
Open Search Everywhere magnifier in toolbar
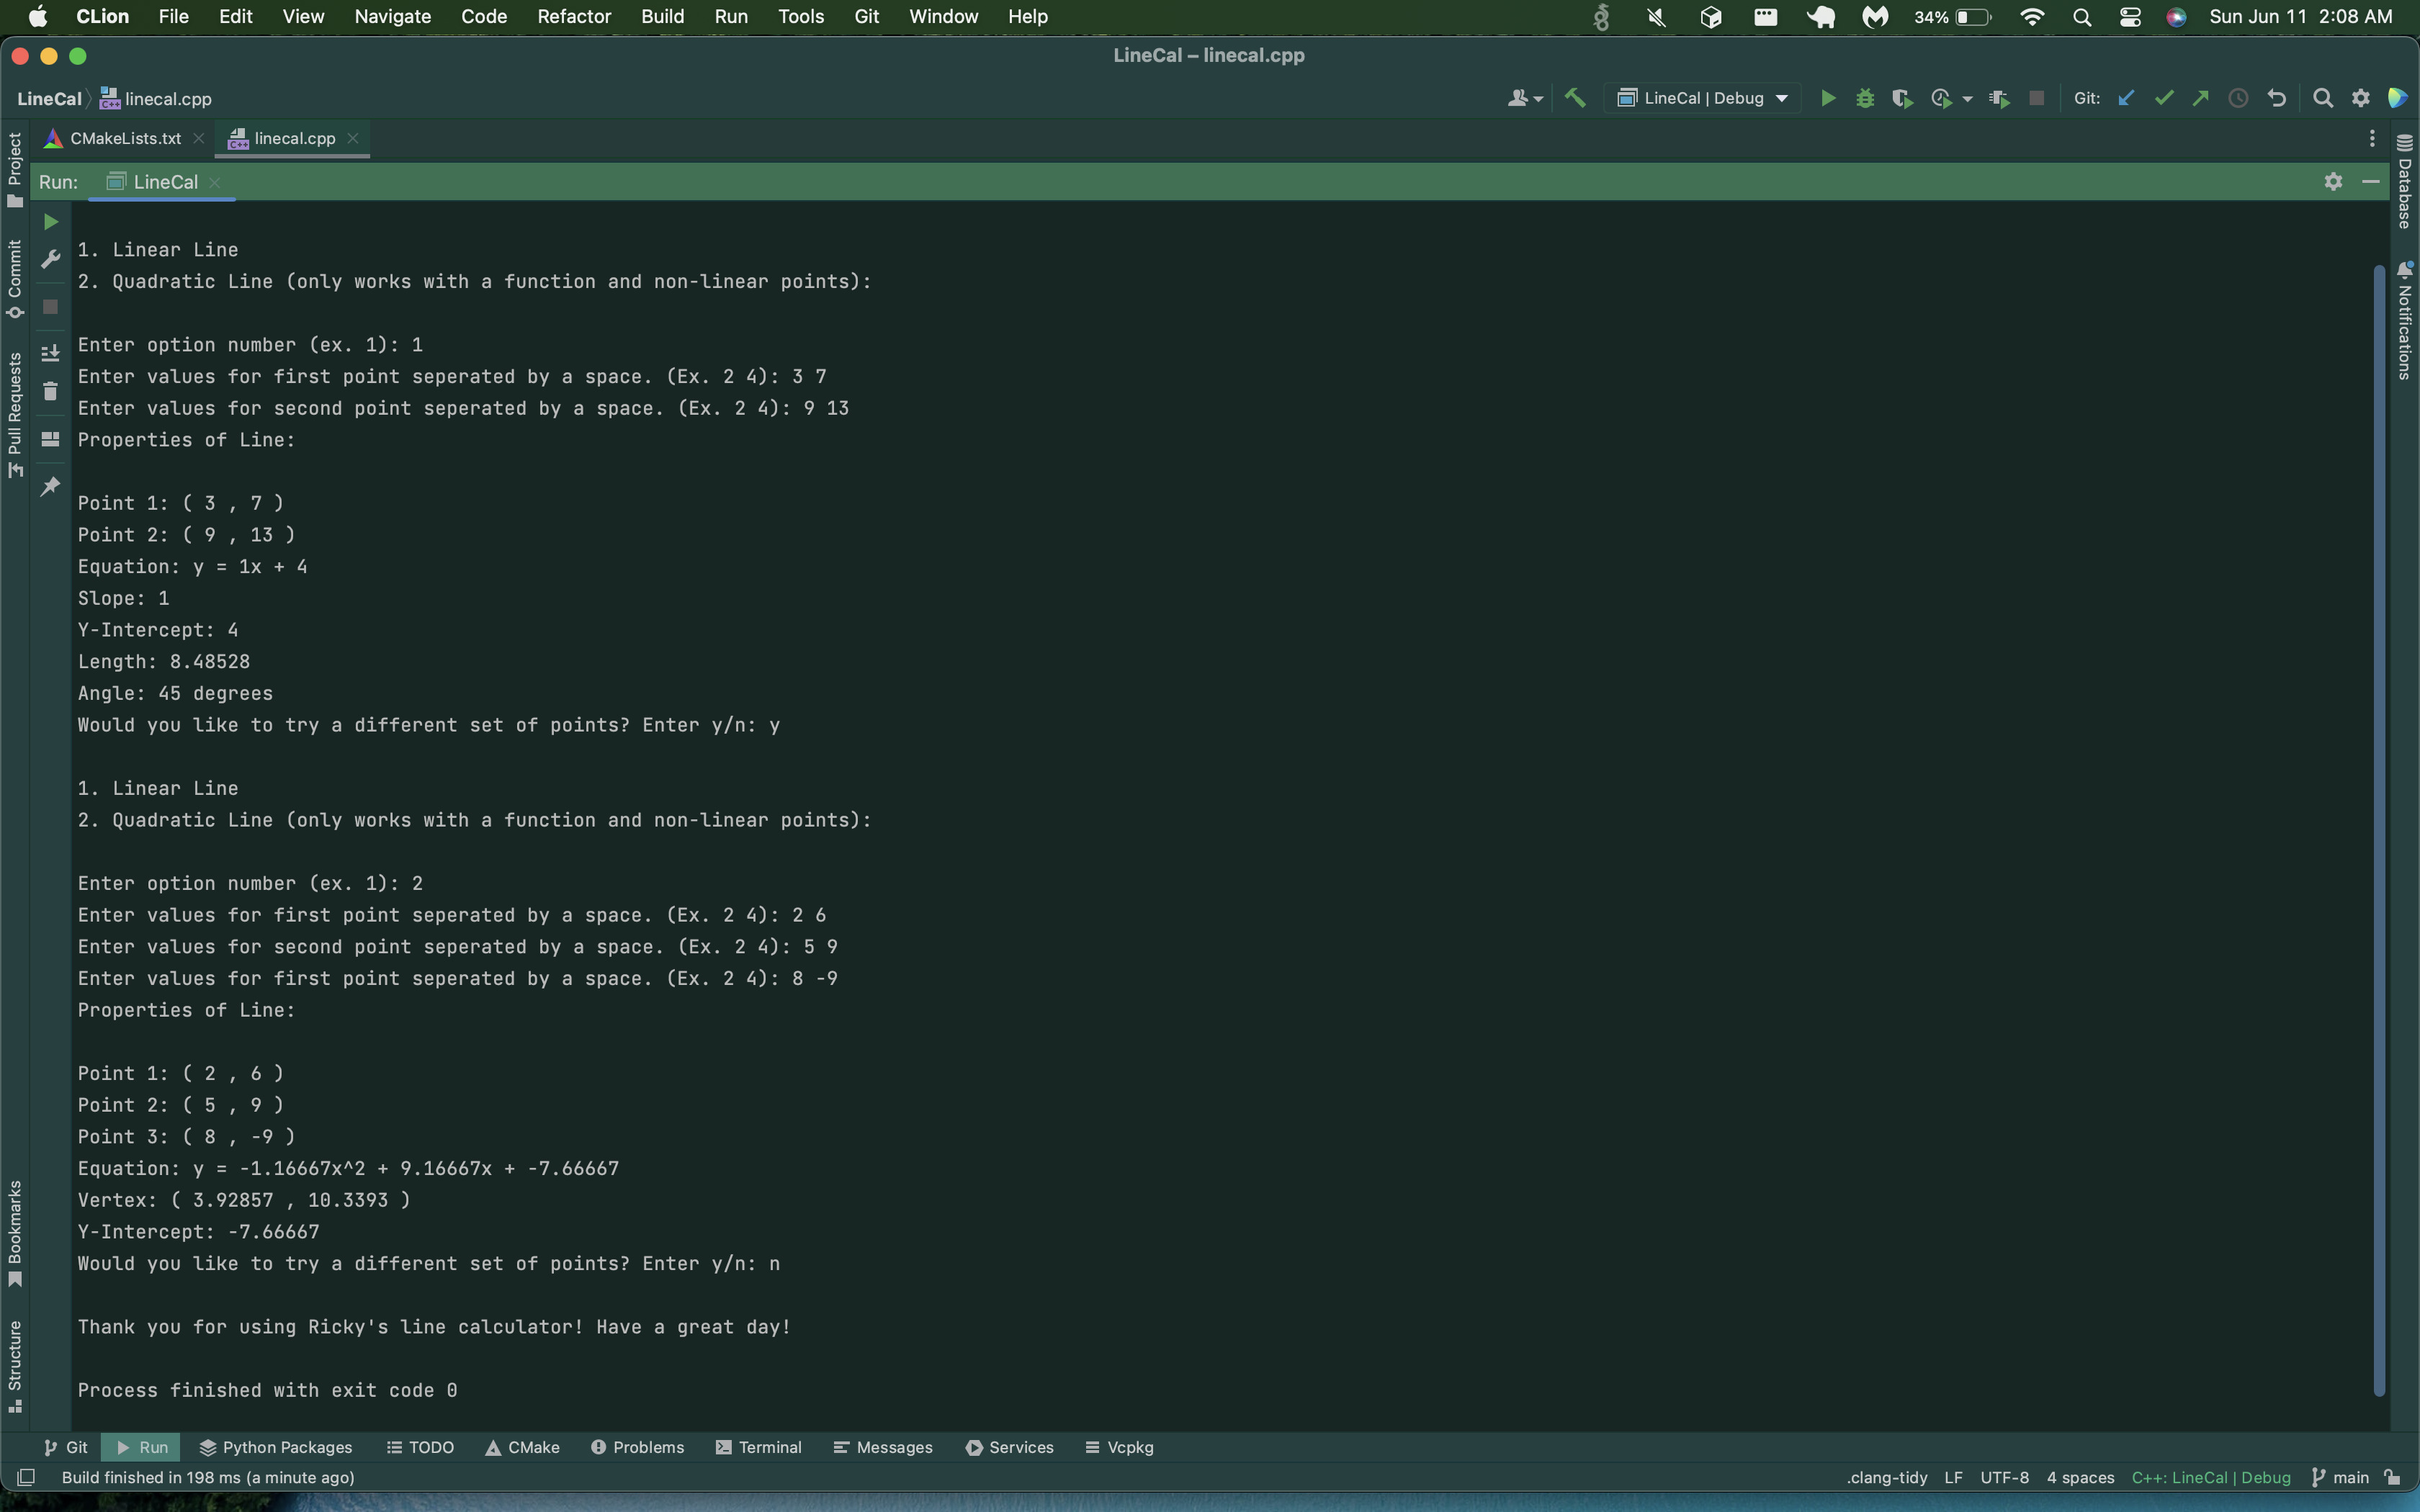pos(2323,98)
